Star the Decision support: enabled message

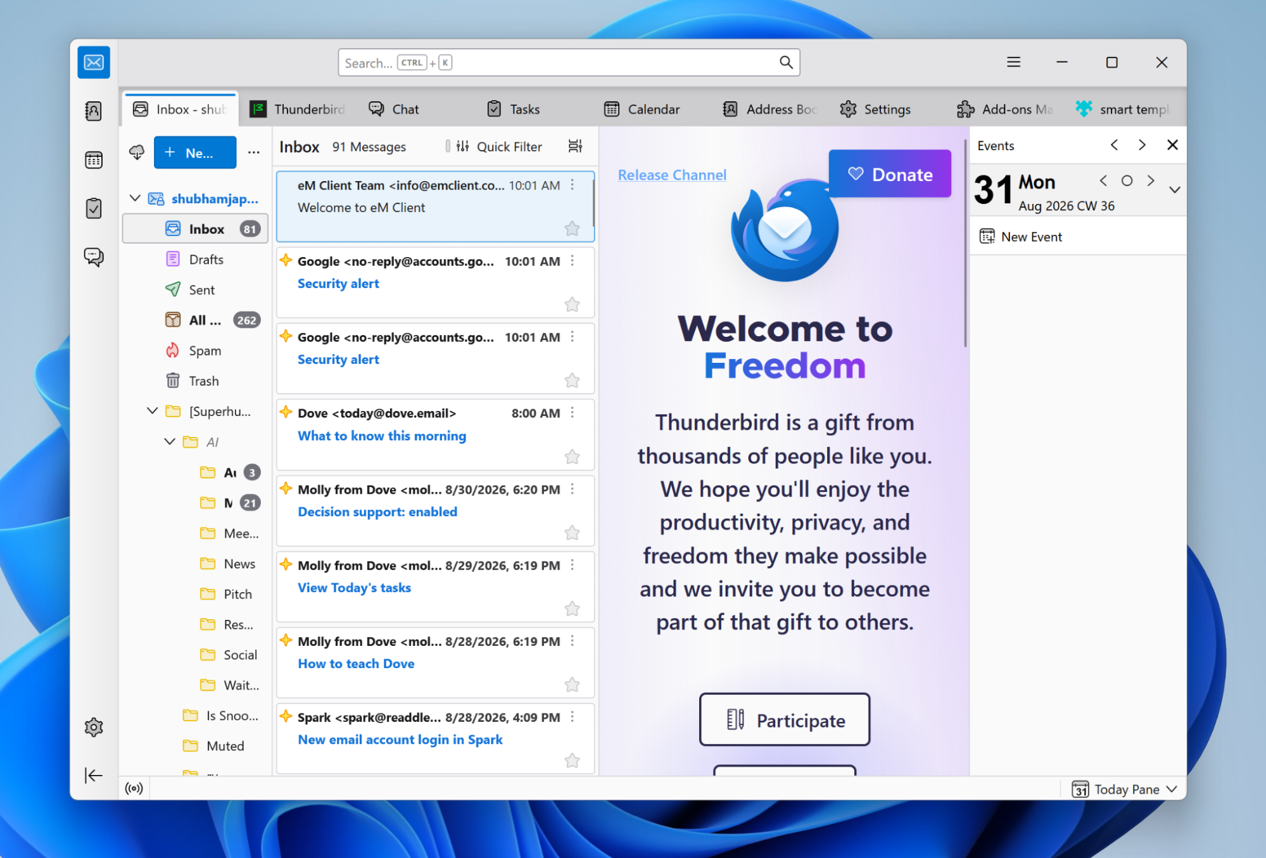coord(573,533)
